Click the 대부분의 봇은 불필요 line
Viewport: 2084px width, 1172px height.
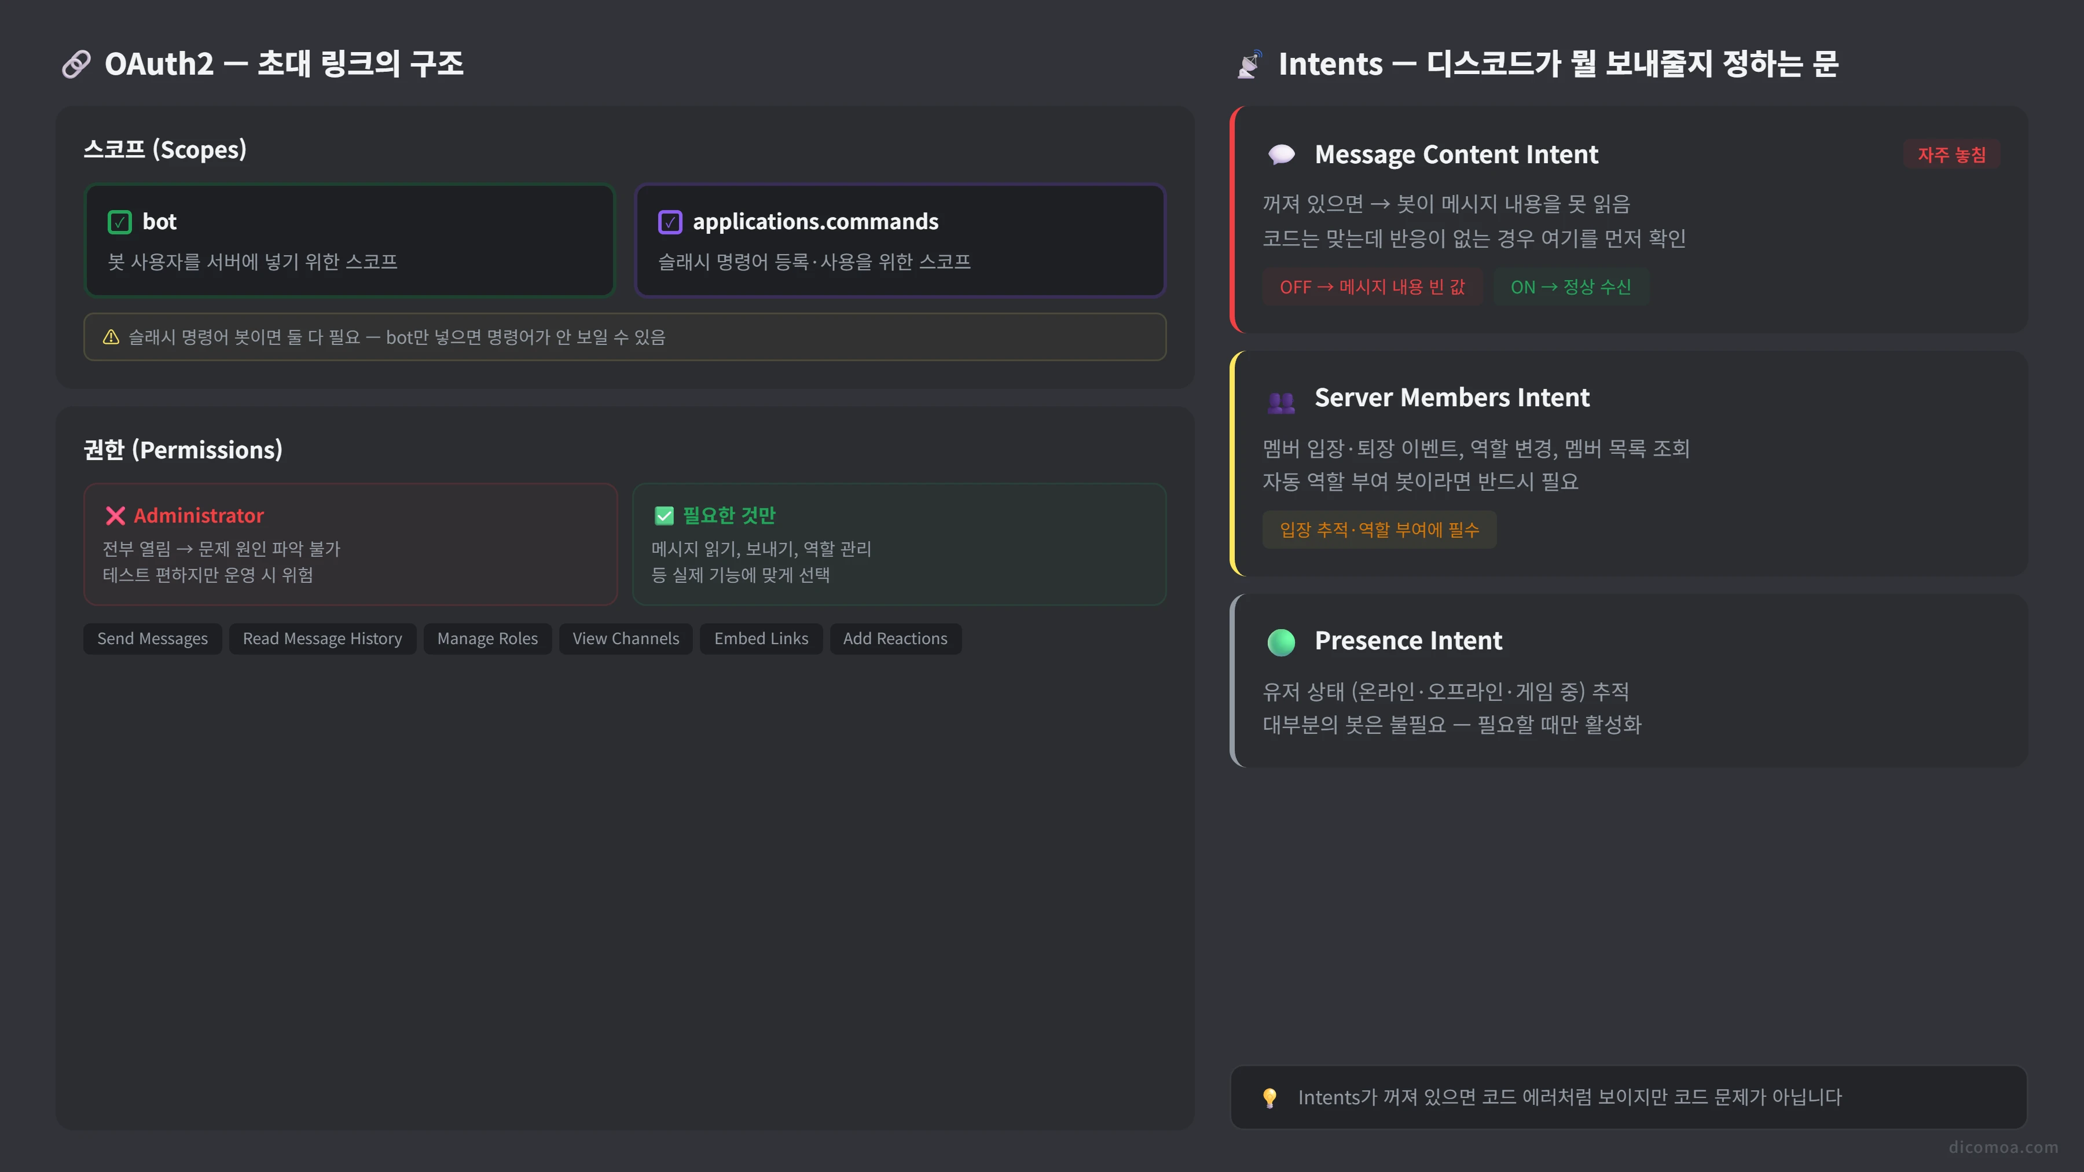[x=1452, y=725]
